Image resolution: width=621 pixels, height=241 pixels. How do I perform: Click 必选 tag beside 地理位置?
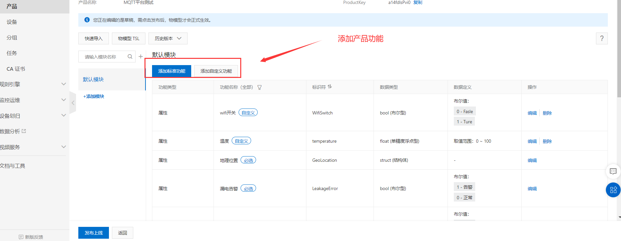point(248,160)
